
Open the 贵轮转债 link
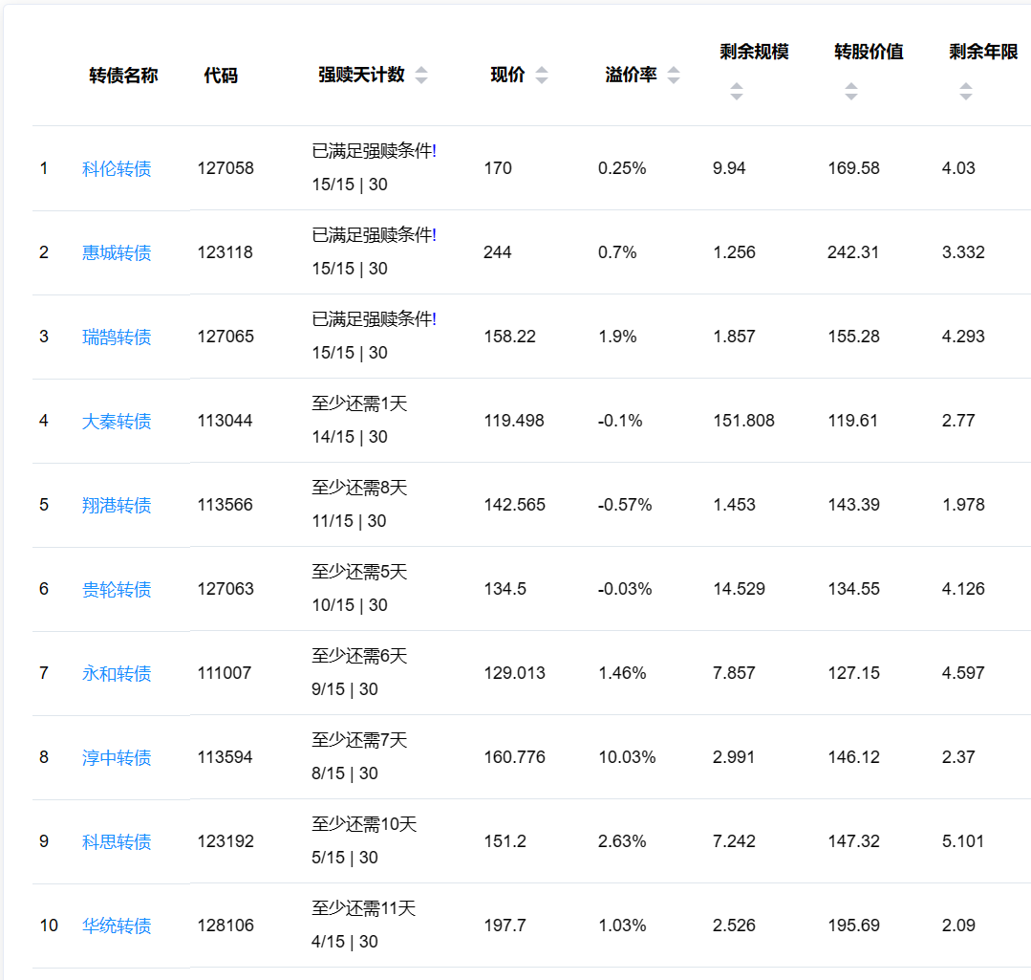point(117,590)
